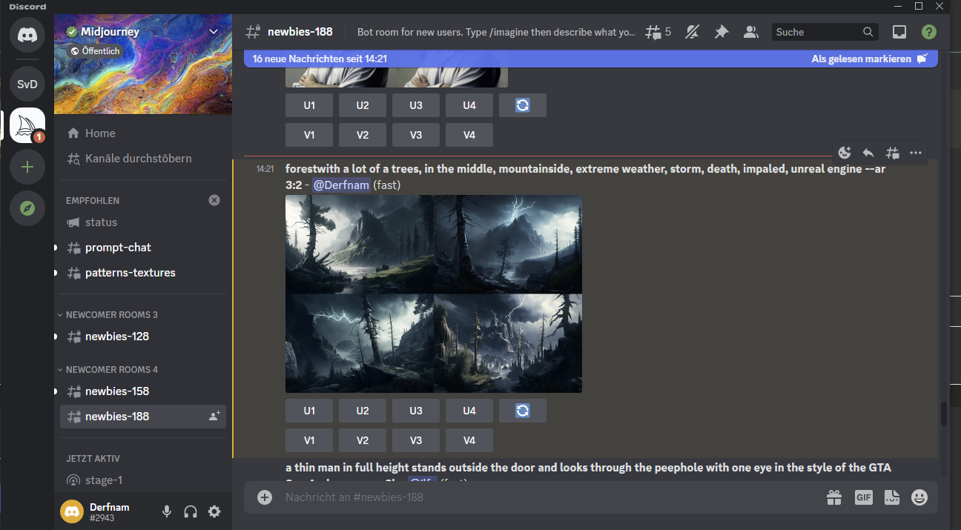Open help question mark icon
Viewport: 961px width, 530px height.
pos(928,32)
